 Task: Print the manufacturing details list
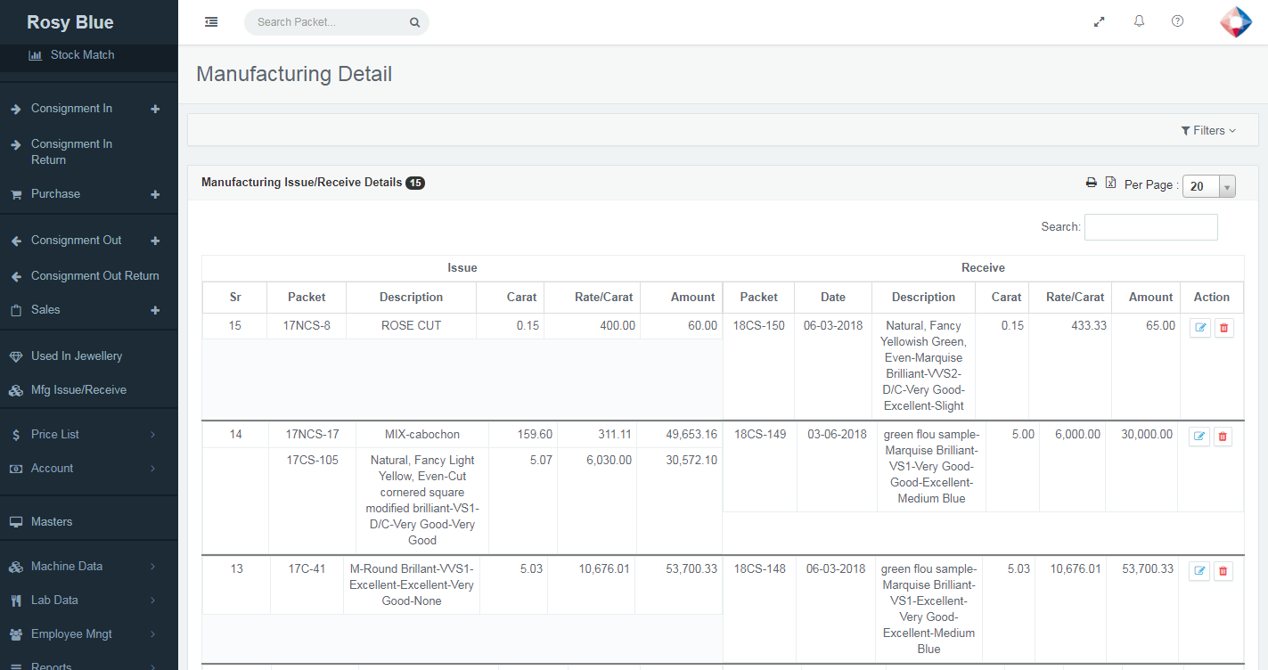1091,183
